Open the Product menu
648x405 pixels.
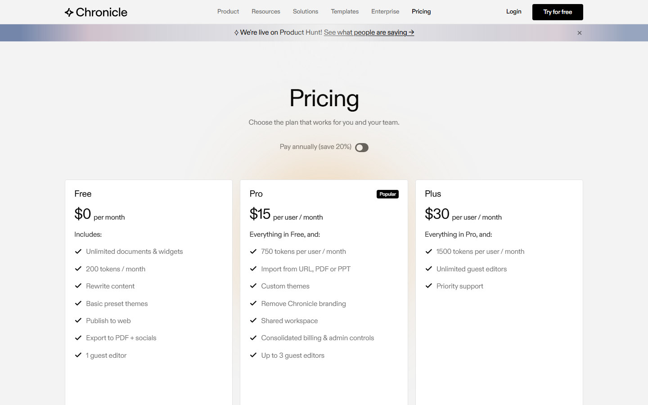tap(228, 11)
